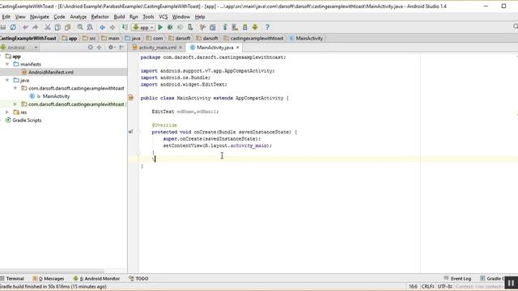This screenshot has height=291, width=518.
Task: Click the main breadcrumb in navigation bar
Action: pyautogui.click(x=110, y=38)
